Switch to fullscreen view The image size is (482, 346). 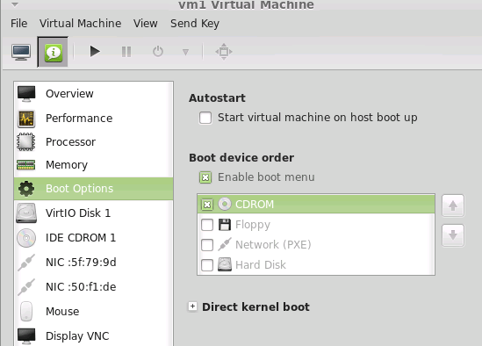224,51
